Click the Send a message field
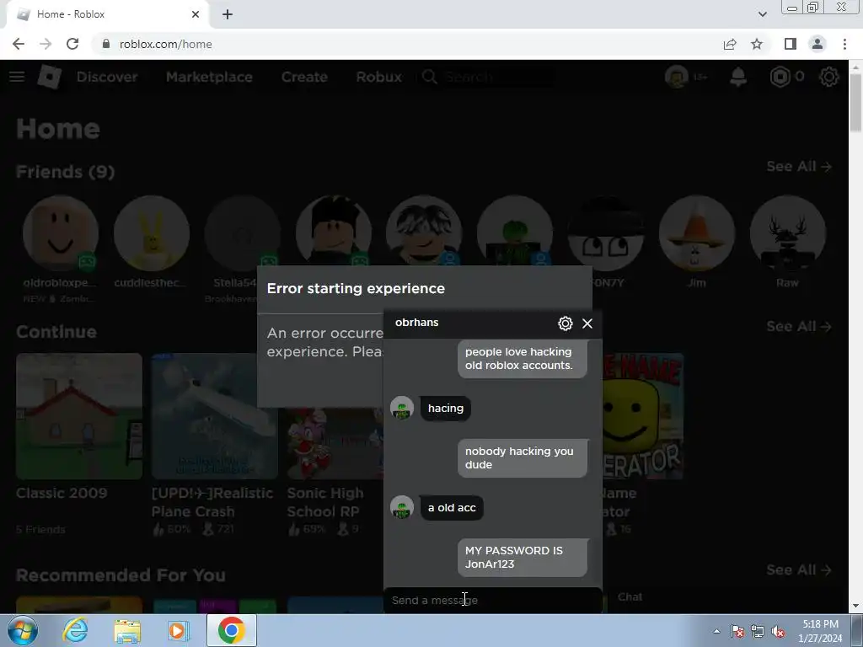Screen dimensions: 863x647 492,600
